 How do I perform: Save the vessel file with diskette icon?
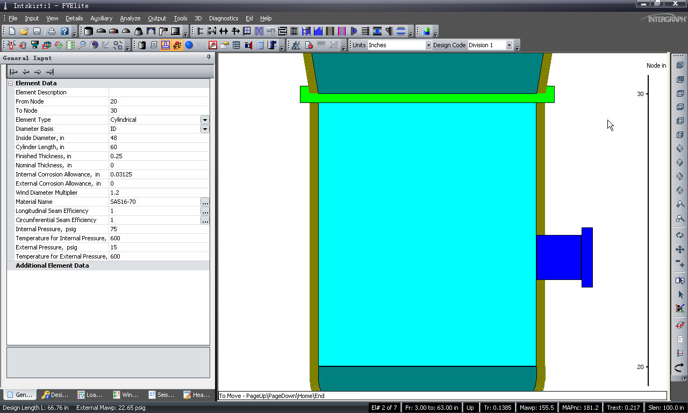pyautogui.click(x=37, y=31)
